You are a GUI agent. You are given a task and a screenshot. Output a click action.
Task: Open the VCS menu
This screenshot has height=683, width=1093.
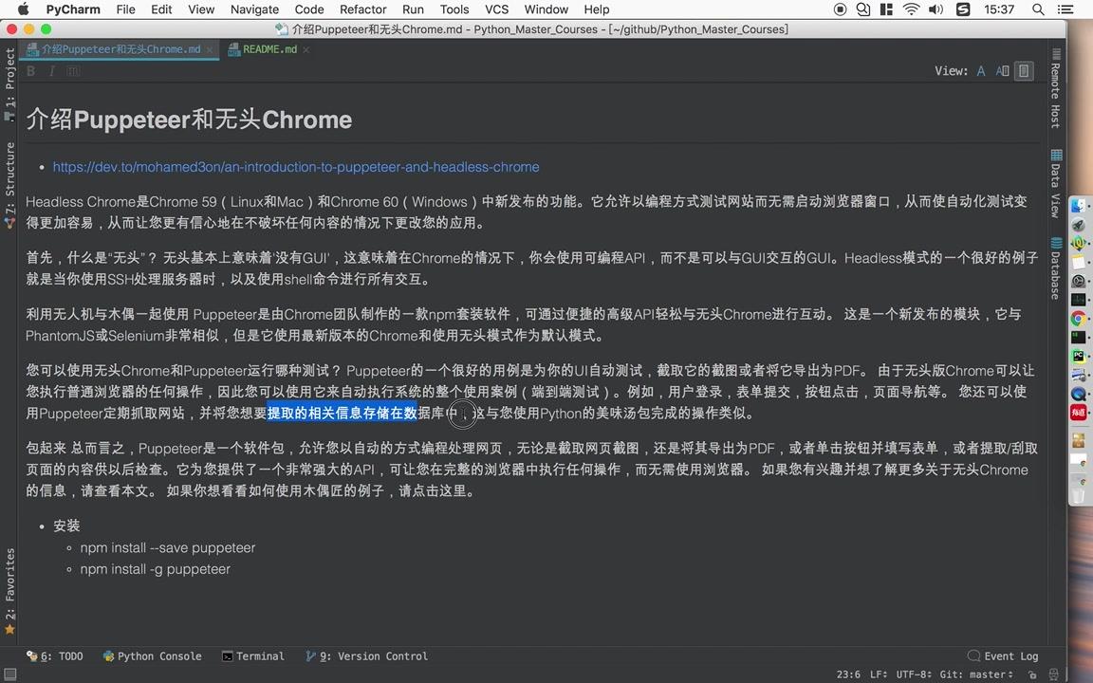point(496,9)
